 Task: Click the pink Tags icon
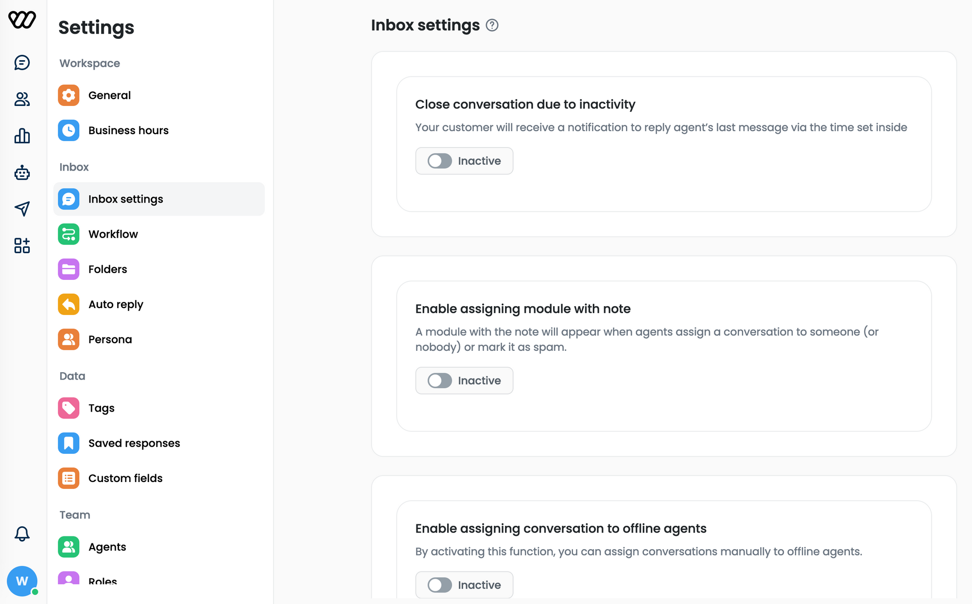[x=69, y=408]
